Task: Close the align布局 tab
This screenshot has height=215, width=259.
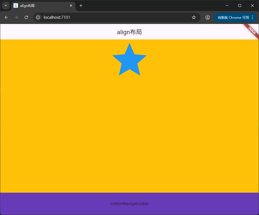Action: point(71,6)
